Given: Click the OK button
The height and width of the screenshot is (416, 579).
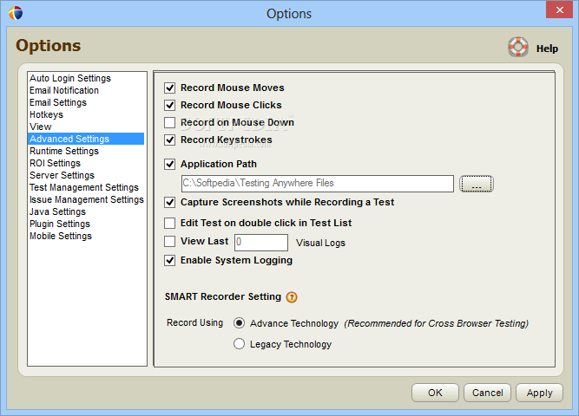Looking at the screenshot, I should pos(435,393).
